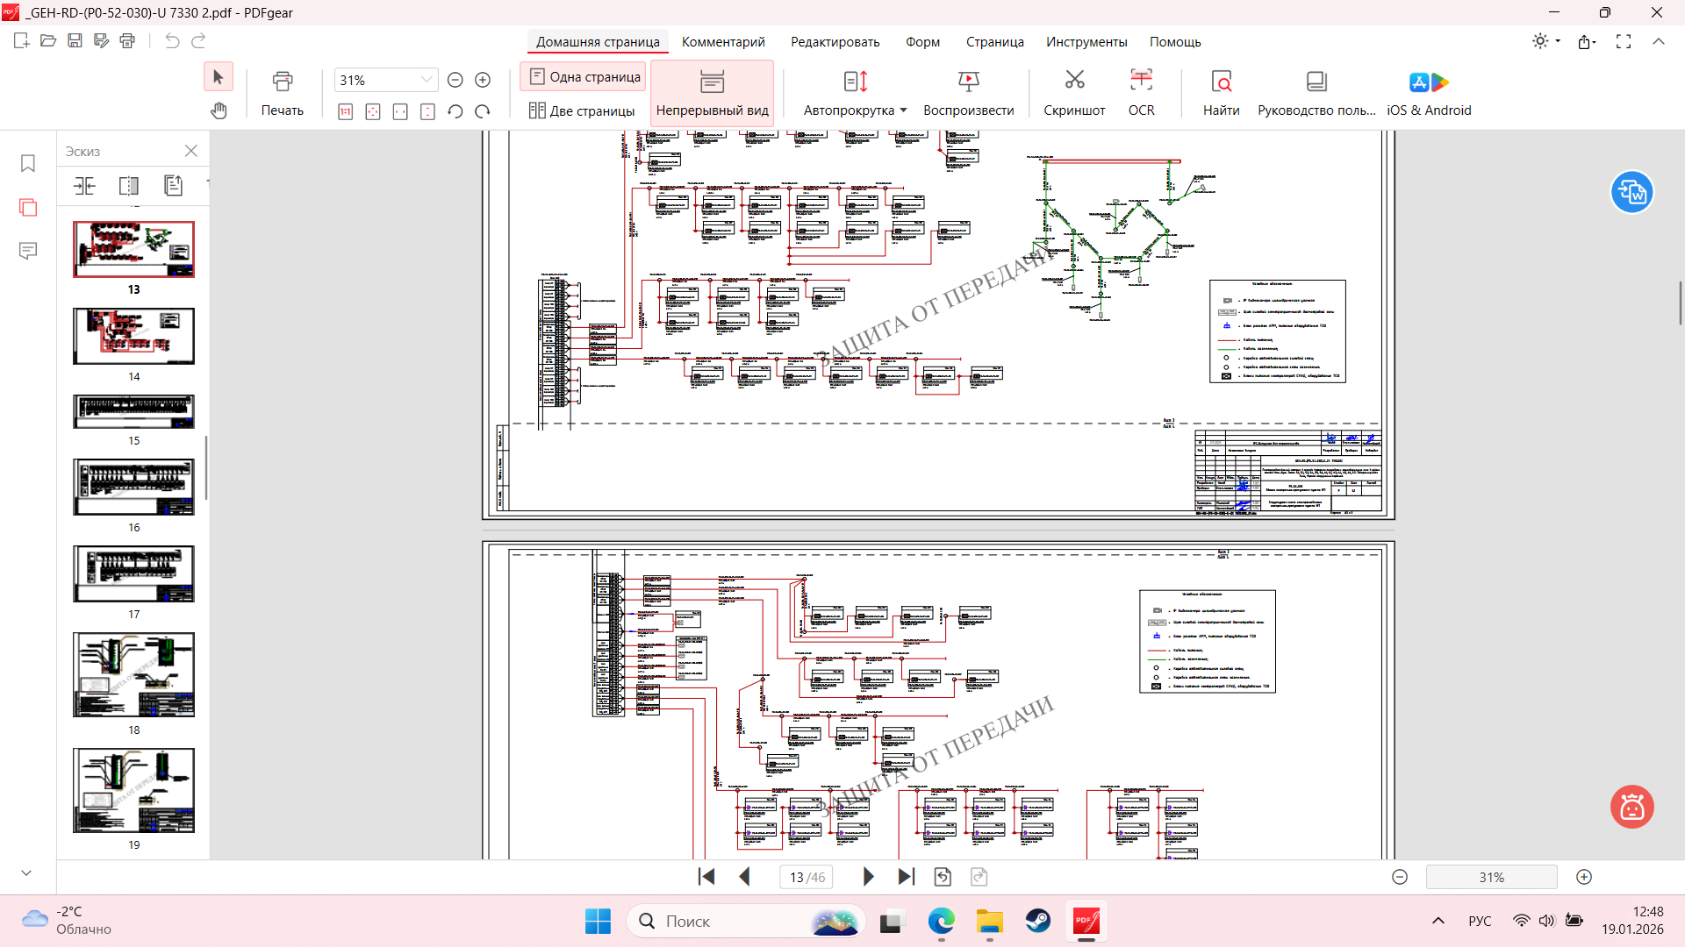This screenshot has width=1685, height=947.
Task: Expand the 31% zoom dropdown
Action: click(427, 80)
